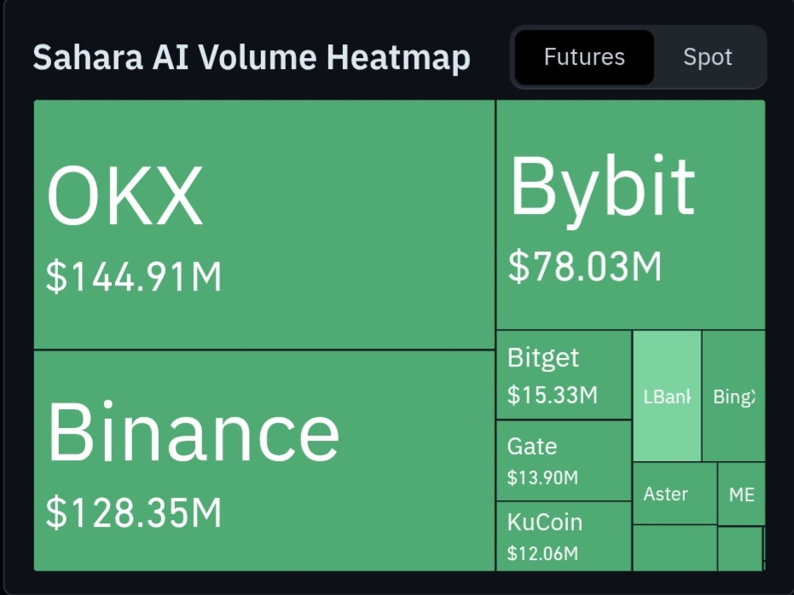Click the Sahara AI Volume Heatmap title
The width and height of the screenshot is (794, 595).
[252, 57]
